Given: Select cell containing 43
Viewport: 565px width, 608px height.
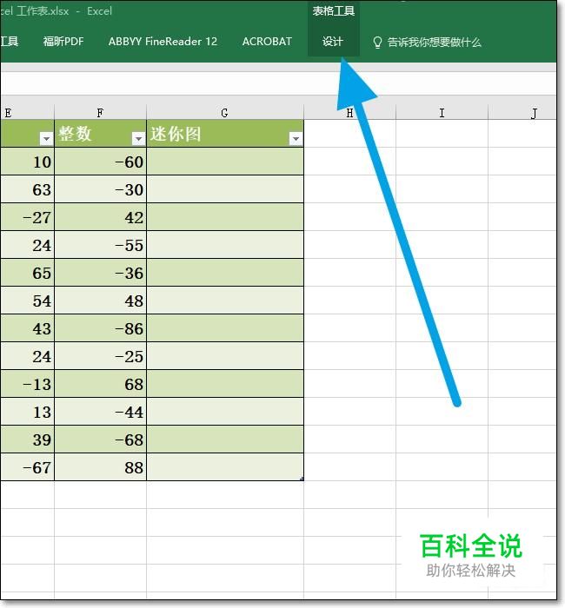Looking at the screenshot, I should click(27, 328).
